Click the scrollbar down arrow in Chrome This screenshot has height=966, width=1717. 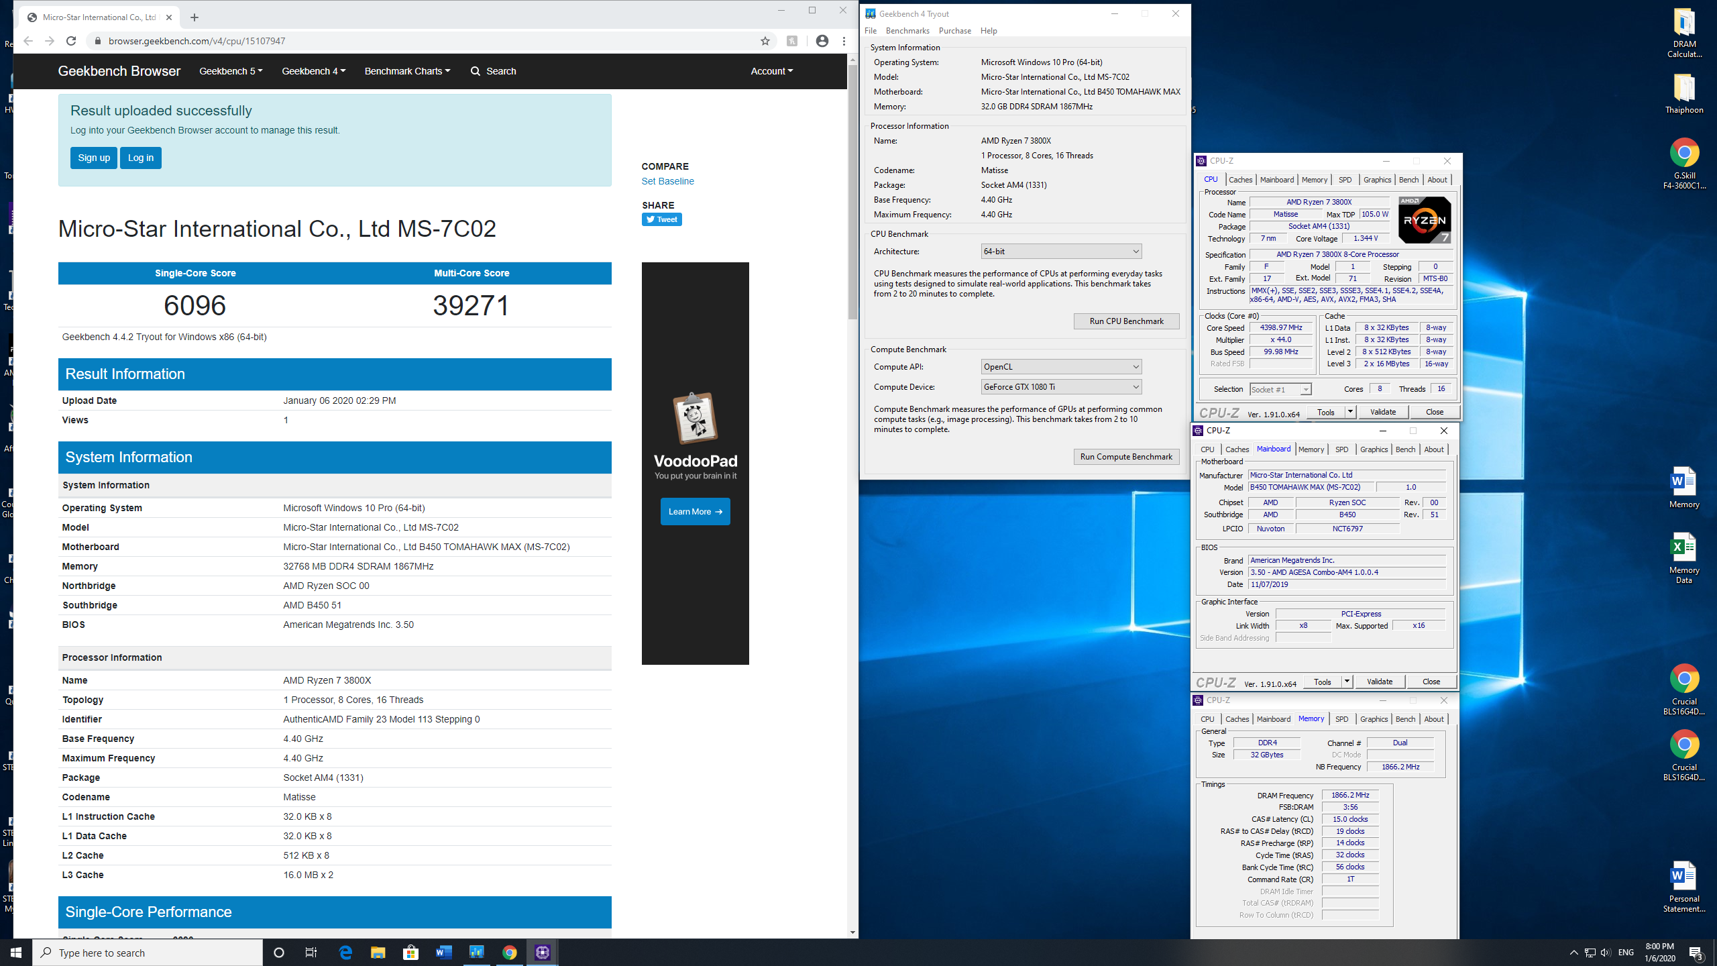pos(852,932)
